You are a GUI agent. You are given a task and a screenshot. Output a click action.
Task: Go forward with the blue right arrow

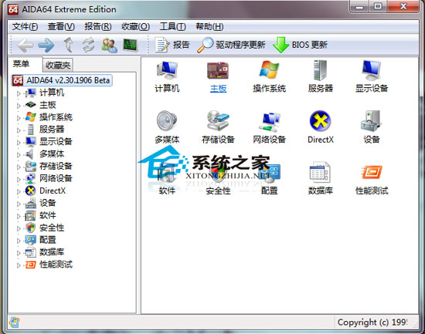[46, 46]
